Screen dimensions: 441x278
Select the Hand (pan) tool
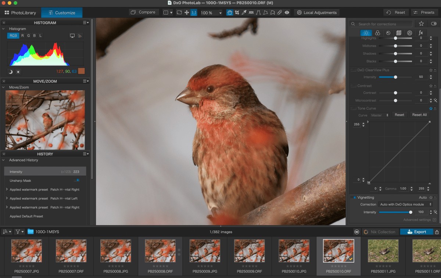pos(230,12)
